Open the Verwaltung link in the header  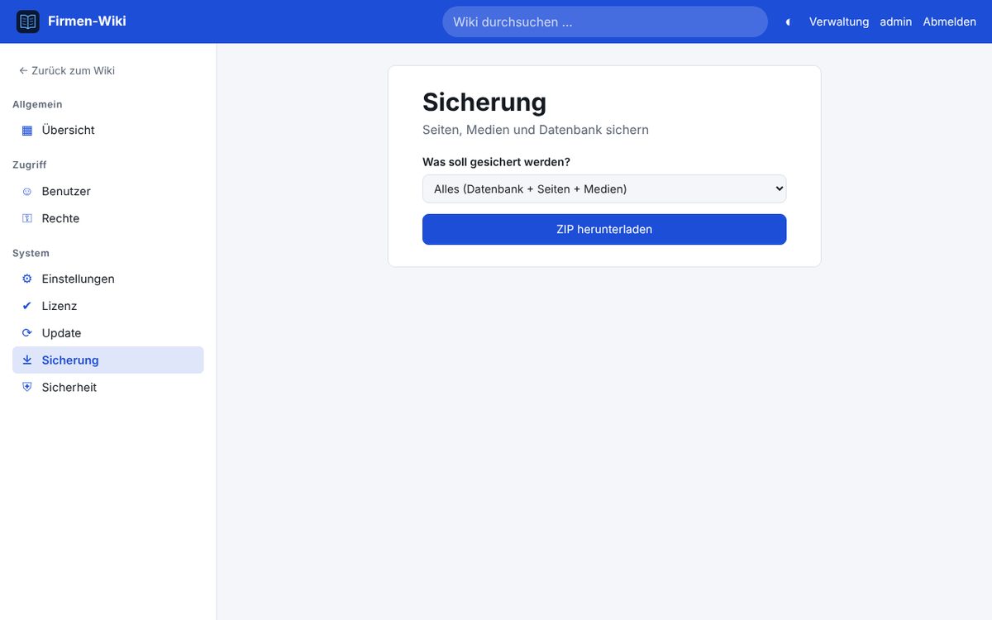(x=839, y=22)
